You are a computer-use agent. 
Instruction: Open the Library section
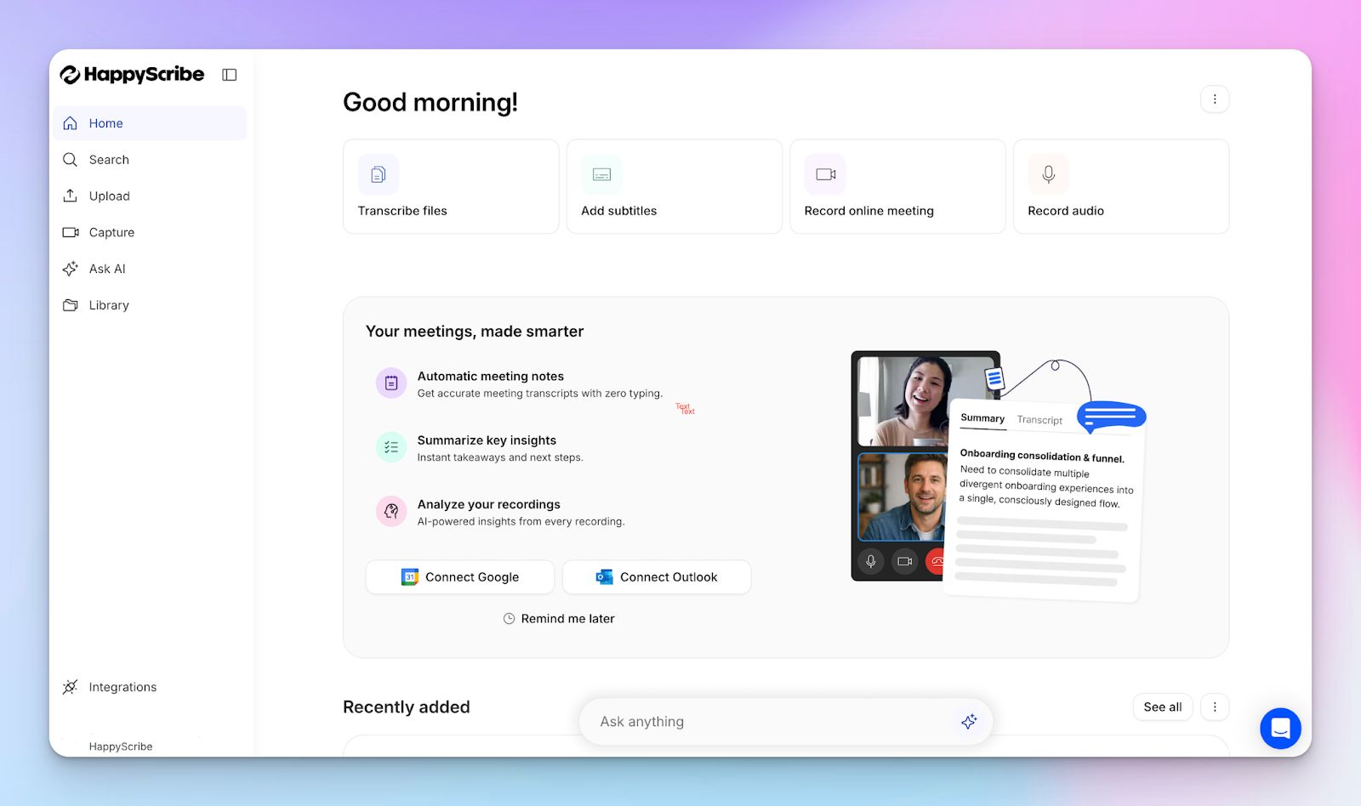[109, 304]
